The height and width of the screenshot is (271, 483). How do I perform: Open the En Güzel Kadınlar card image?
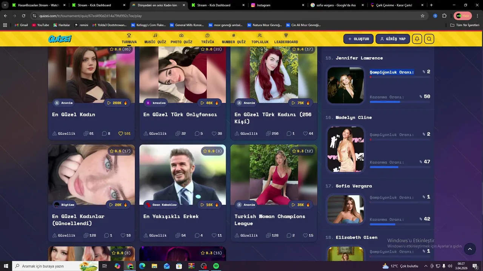(x=91, y=175)
